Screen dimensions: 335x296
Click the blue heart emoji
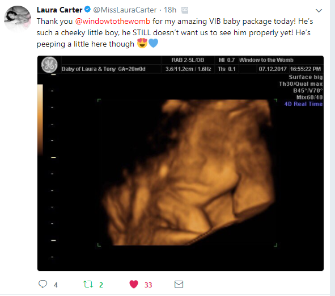(x=153, y=43)
